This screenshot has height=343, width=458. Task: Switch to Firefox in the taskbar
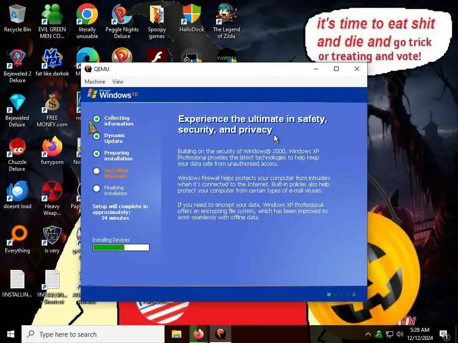[x=198, y=334]
